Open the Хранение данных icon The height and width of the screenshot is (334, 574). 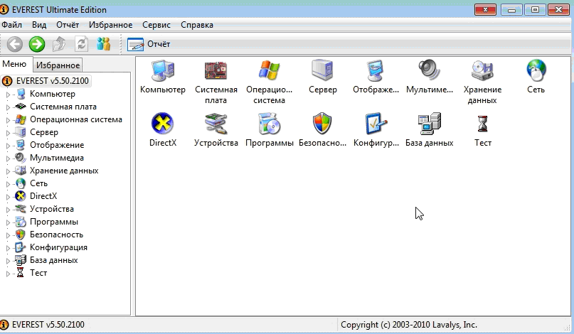[482, 70]
